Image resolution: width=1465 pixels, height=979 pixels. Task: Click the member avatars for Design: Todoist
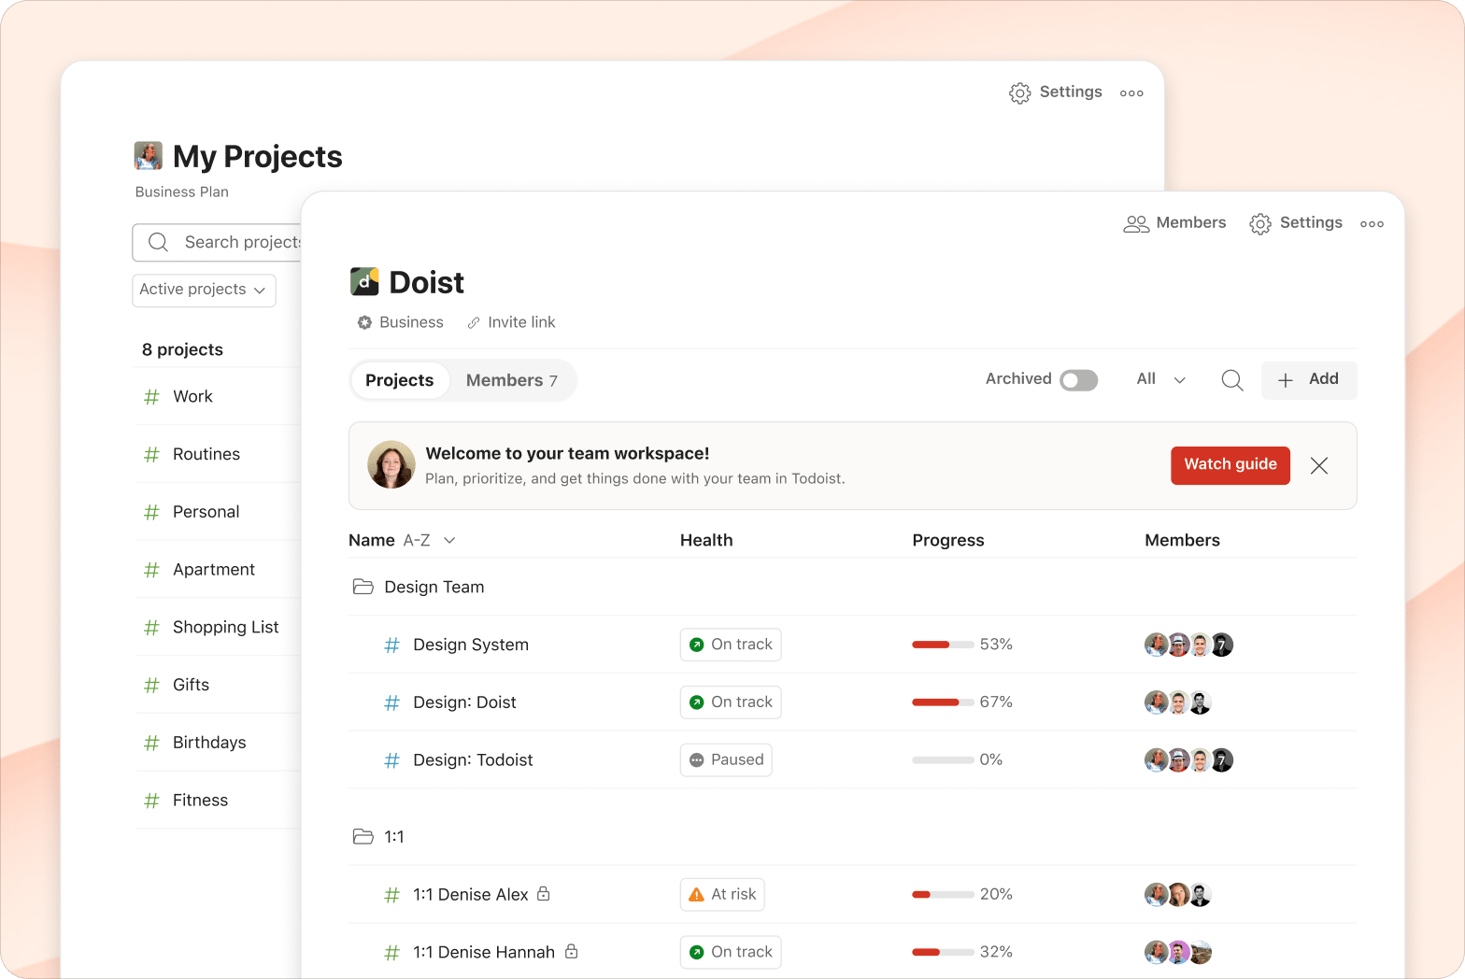pyautogui.click(x=1188, y=760)
